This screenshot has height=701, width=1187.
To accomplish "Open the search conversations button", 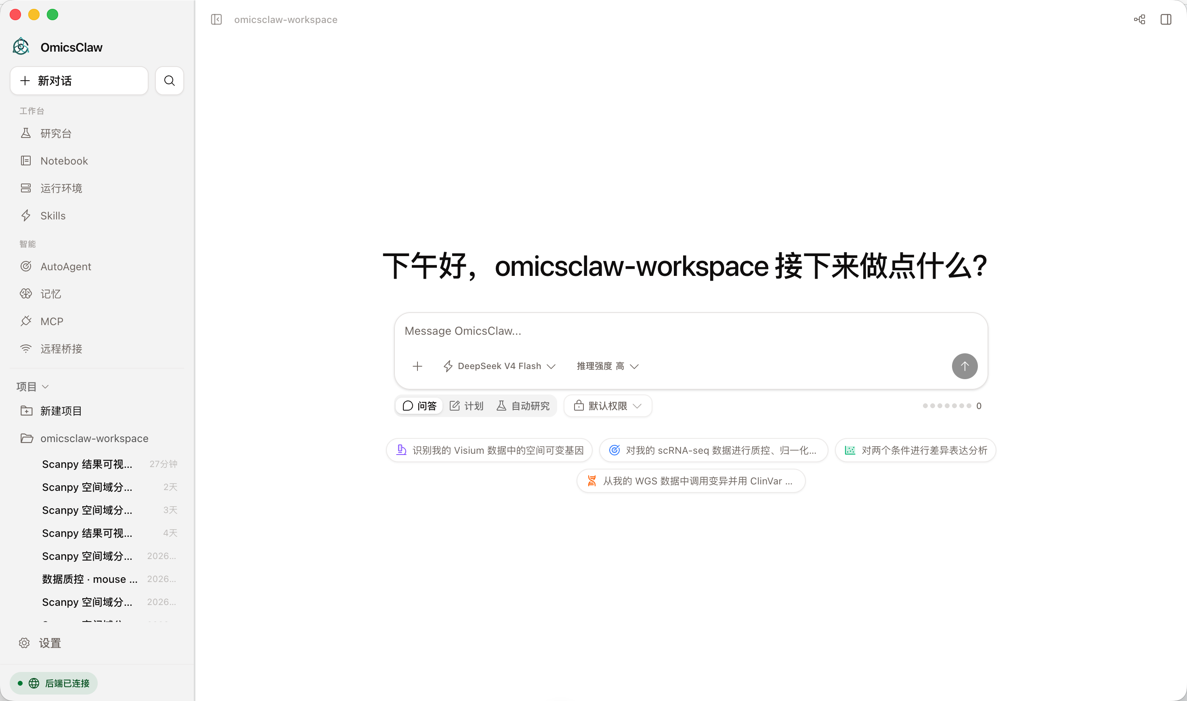I will 169,81.
